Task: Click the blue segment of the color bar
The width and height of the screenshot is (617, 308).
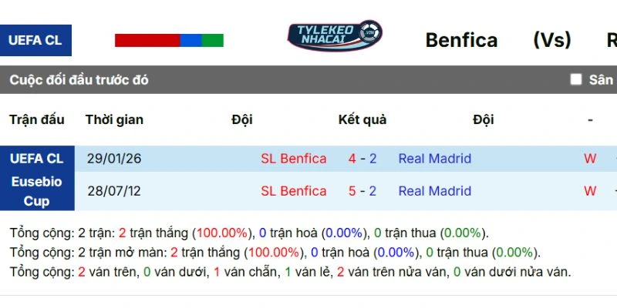Action: point(190,40)
